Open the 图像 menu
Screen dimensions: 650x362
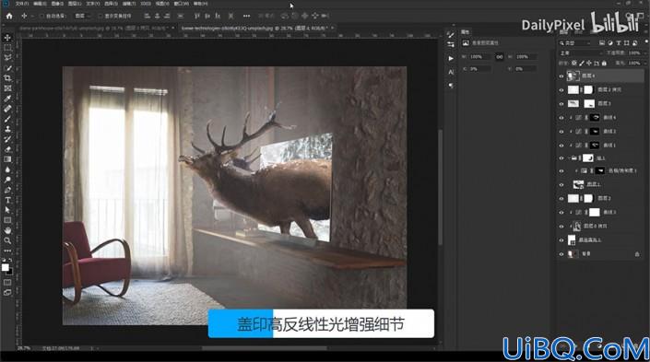[x=57, y=4]
